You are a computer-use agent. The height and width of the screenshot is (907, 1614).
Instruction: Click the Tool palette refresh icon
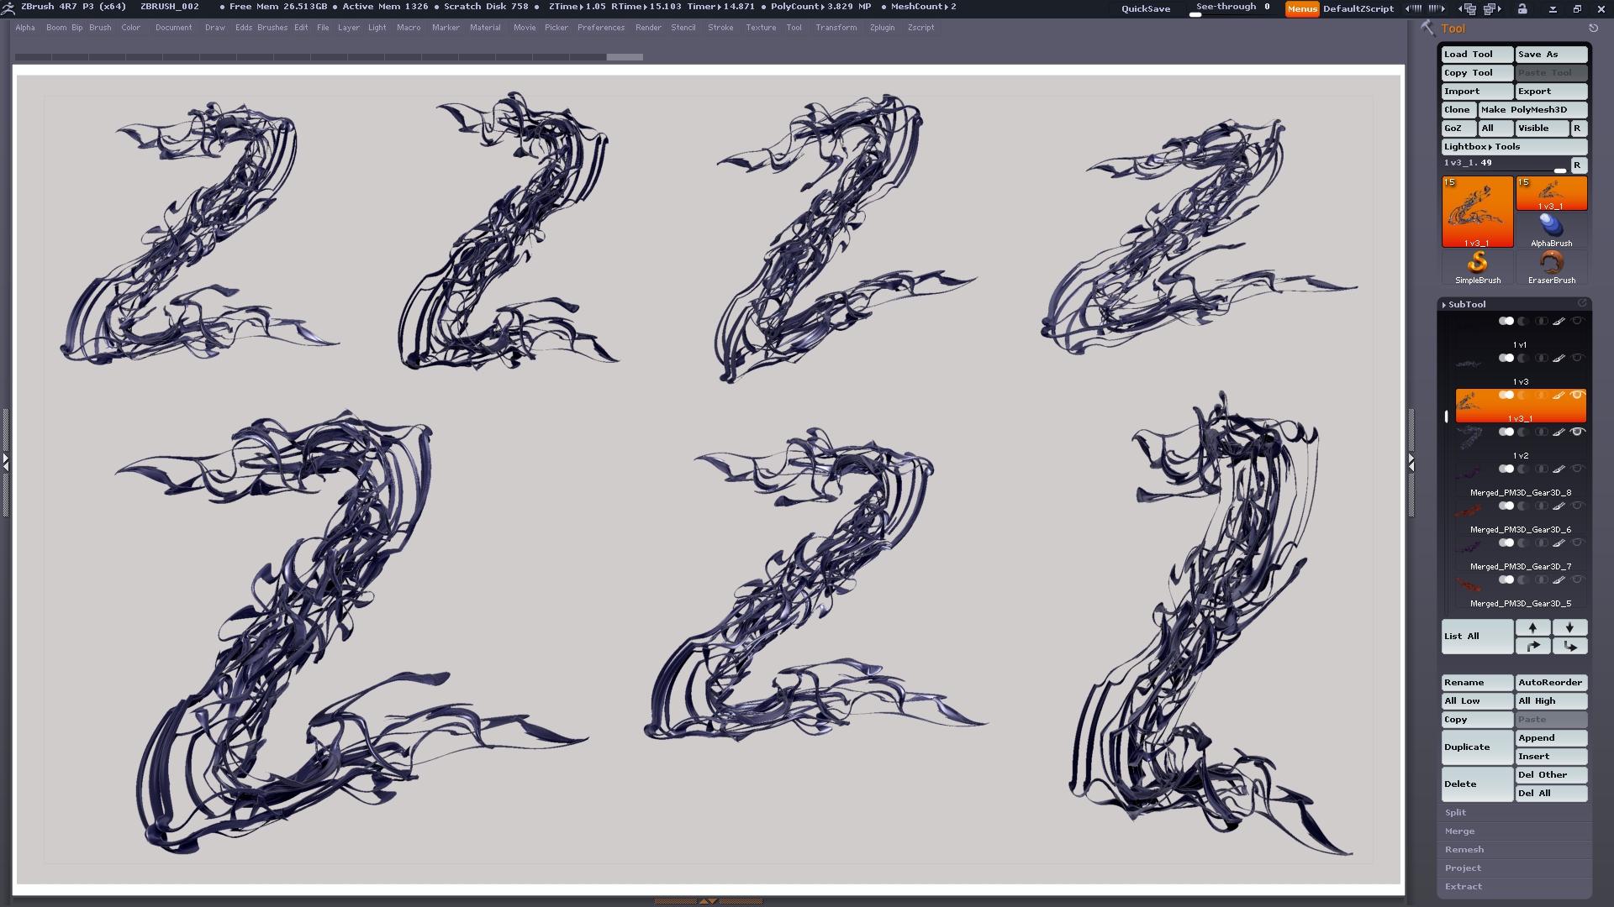pyautogui.click(x=1593, y=28)
